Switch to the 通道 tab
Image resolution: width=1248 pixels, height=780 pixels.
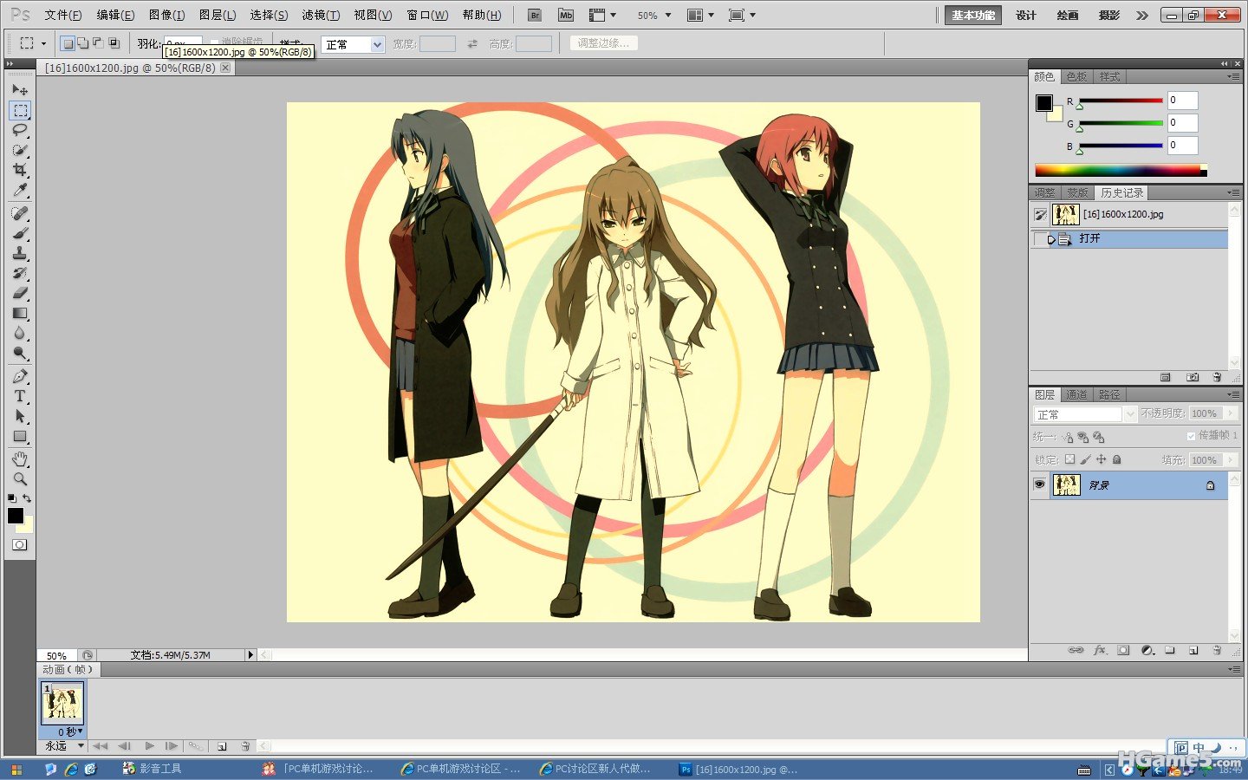(x=1076, y=394)
